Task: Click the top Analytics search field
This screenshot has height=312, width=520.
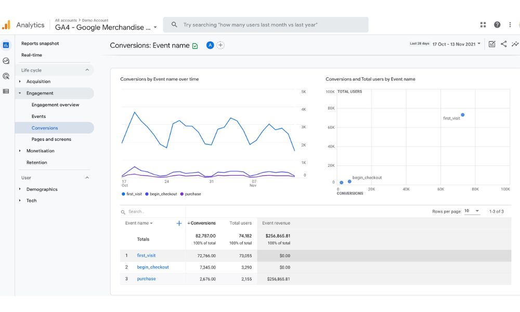Action: pyautogui.click(x=266, y=24)
